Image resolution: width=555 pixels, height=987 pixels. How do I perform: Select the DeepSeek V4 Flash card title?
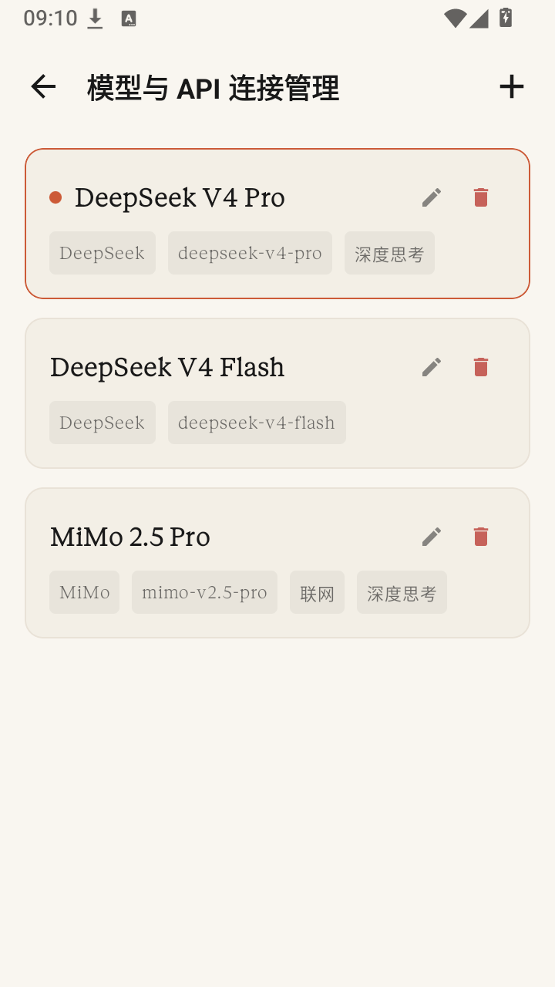[x=167, y=368]
